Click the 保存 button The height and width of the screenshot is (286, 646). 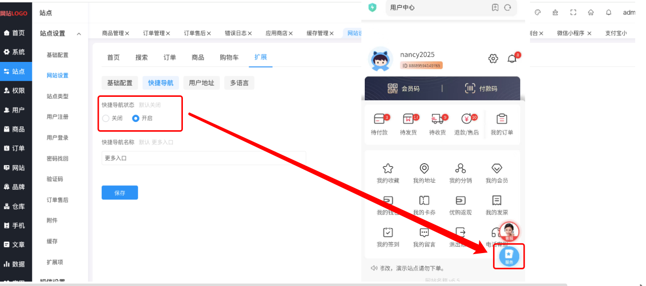point(119,193)
